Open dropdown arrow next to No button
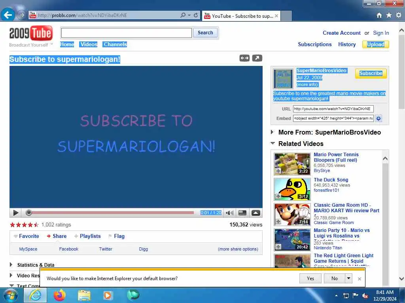The width and height of the screenshot is (405, 303). coord(348,278)
